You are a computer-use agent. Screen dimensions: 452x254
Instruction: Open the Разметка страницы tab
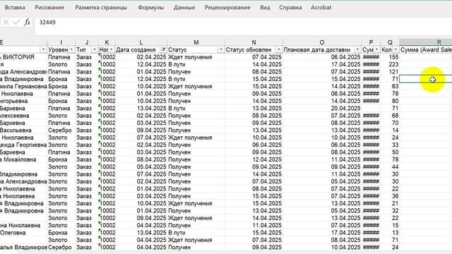101,8
